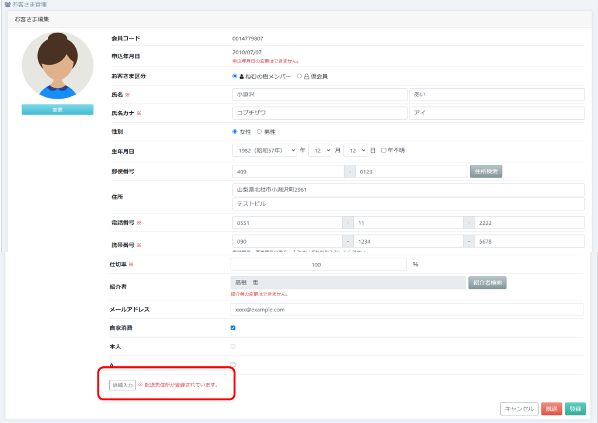Viewport: 598px width, 423px height.
Task: Click the キャンセル button
Action: (x=519, y=409)
